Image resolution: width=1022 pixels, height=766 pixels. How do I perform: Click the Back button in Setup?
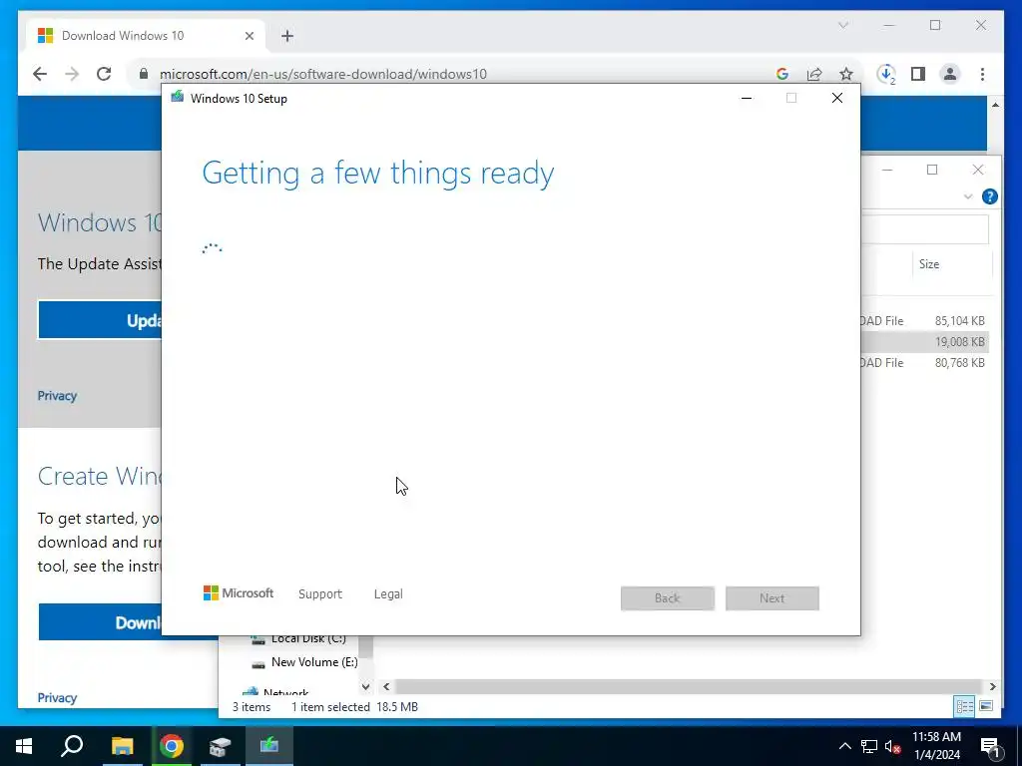click(668, 598)
